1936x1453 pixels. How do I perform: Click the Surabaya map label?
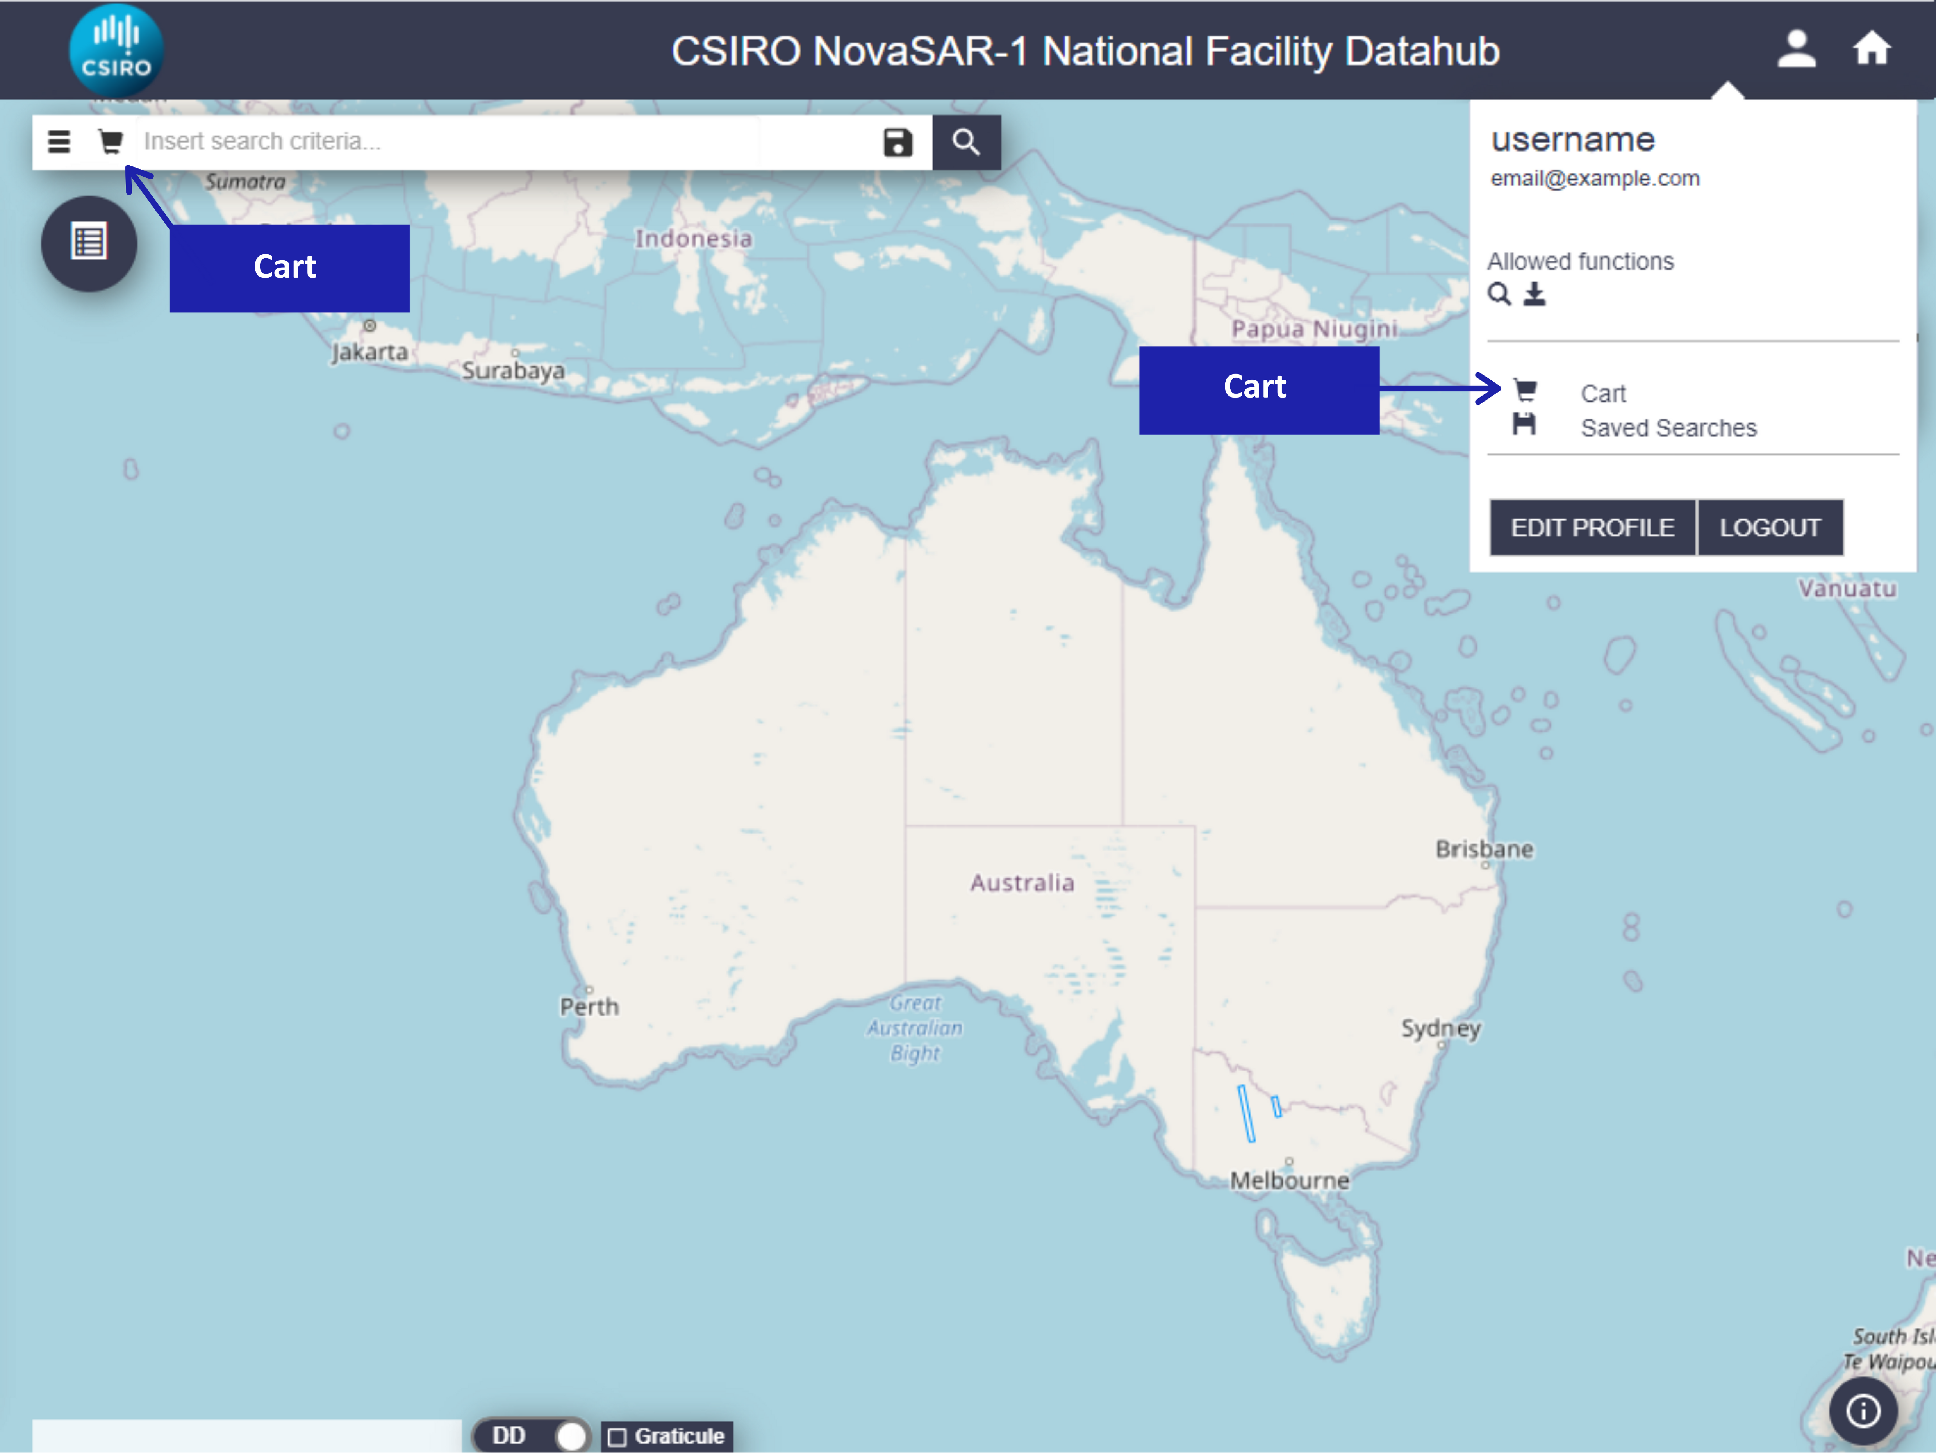point(513,371)
